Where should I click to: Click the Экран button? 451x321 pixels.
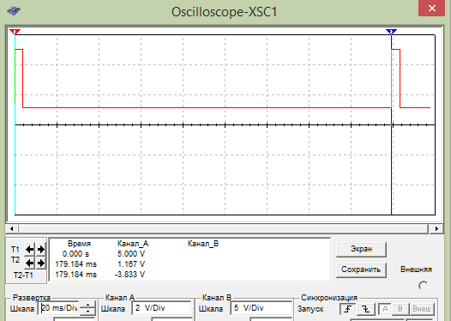361,249
